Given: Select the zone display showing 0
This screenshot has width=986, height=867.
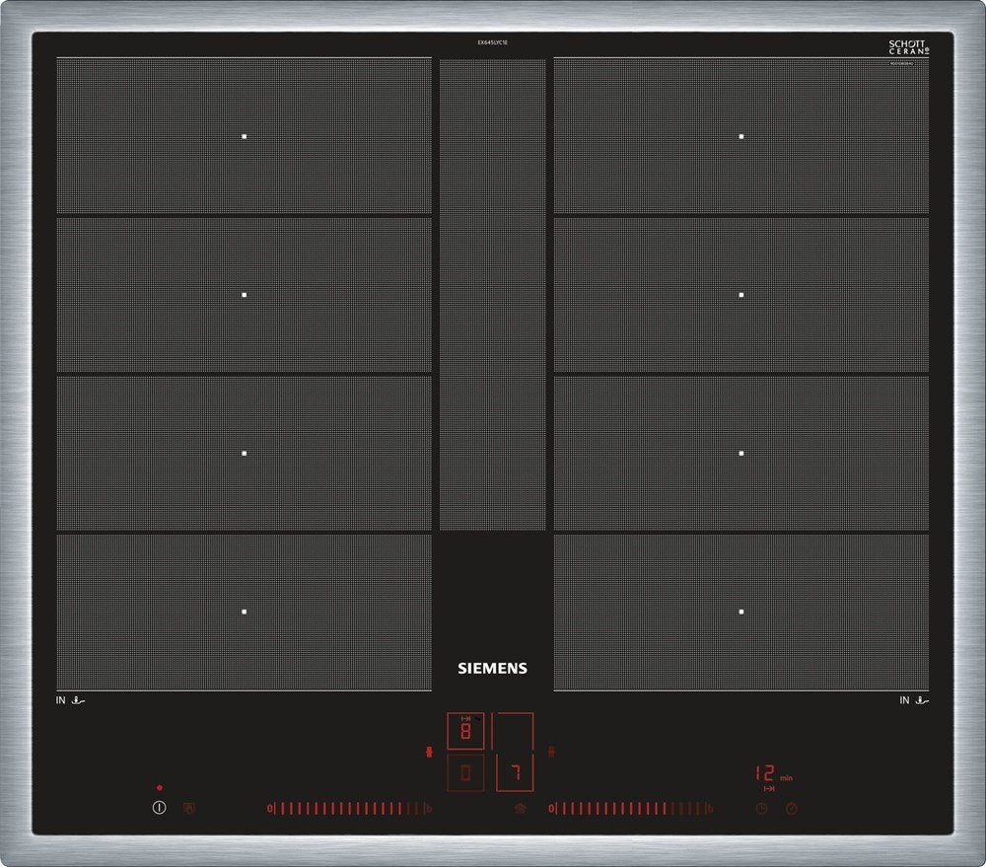Looking at the screenshot, I should point(465,772).
